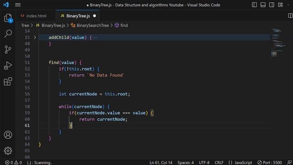Open Customize Layout options

pos(280,5)
